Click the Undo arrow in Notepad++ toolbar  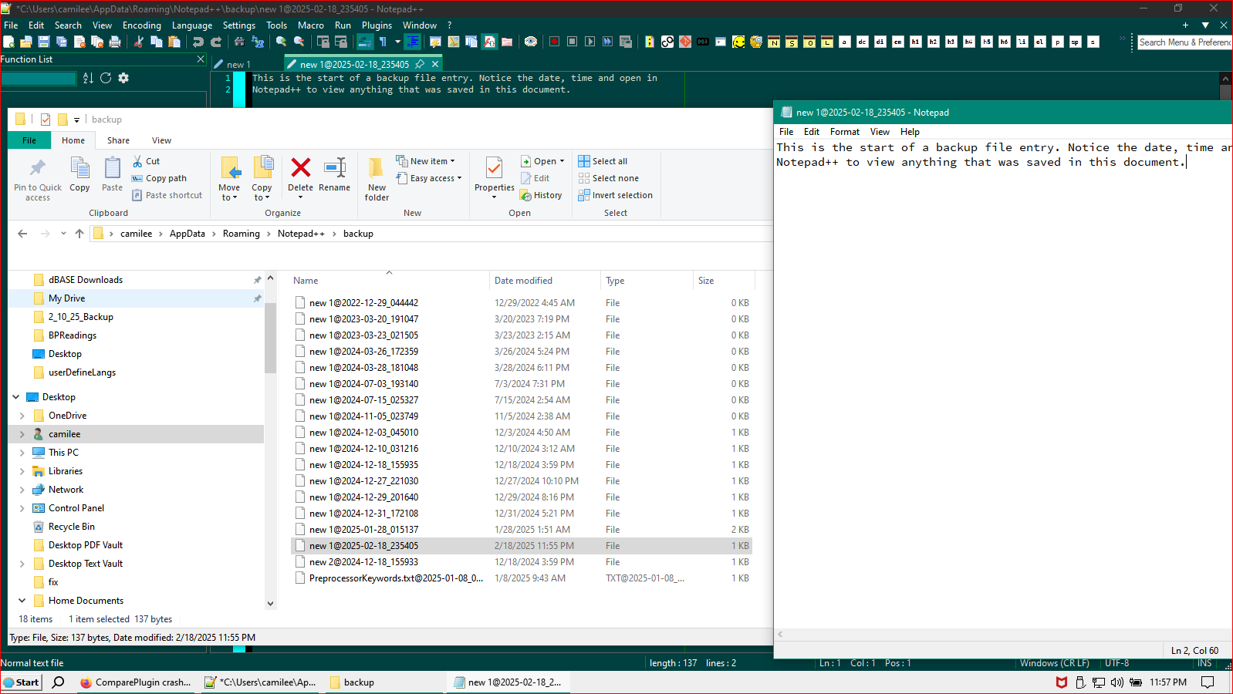(198, 42)
